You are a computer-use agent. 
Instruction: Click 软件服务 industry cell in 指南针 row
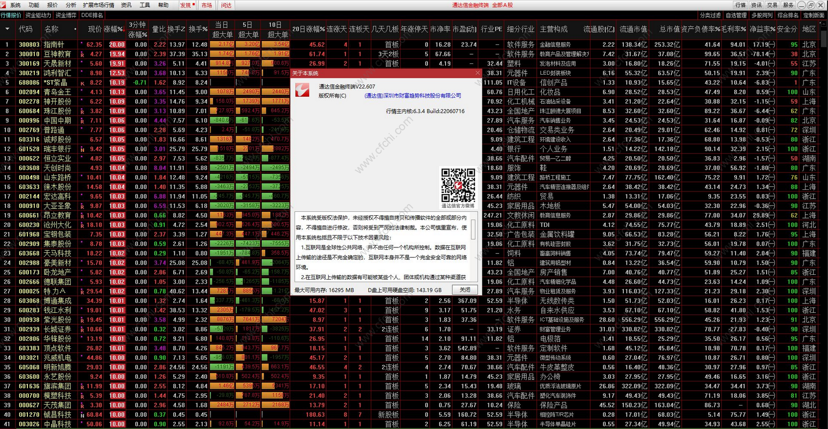(x=520, y=44)
